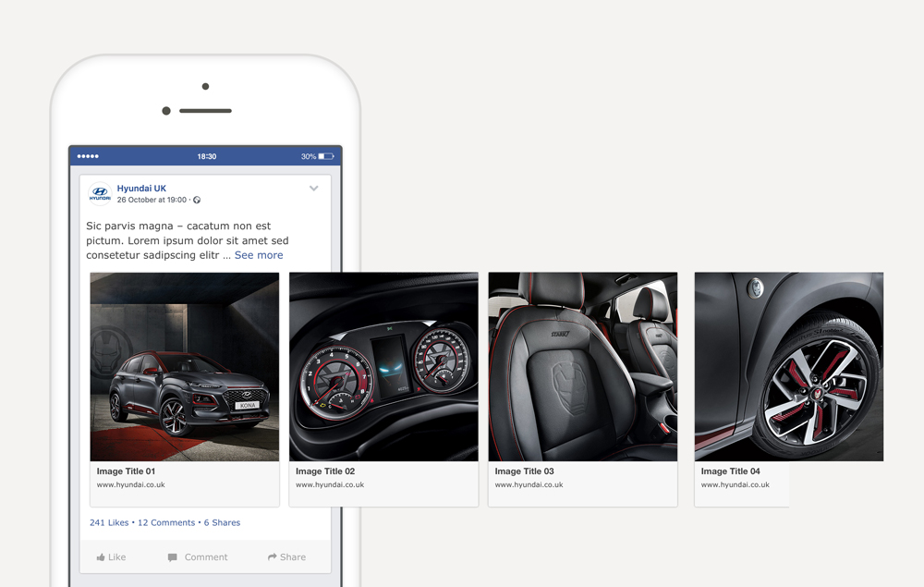Screen dimensions: 924x587
Task: Click the globe public privacy icon
Action: point(197,200)
